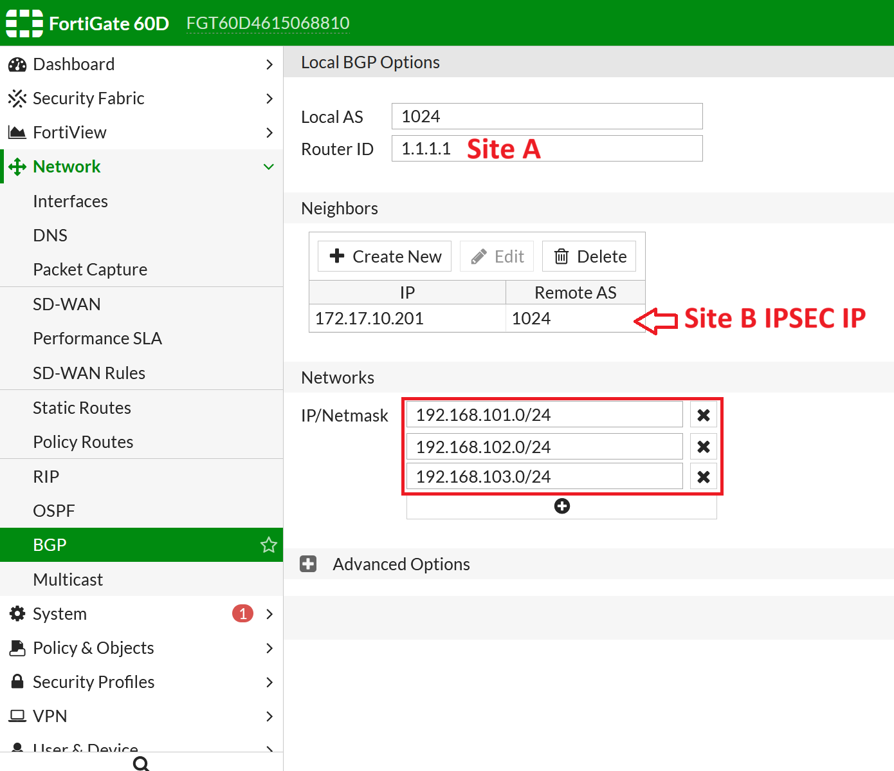The height and width of the screenshot is (771, 894).
Task: Click the Security Profiles lock icon
Action: point(17,682)
